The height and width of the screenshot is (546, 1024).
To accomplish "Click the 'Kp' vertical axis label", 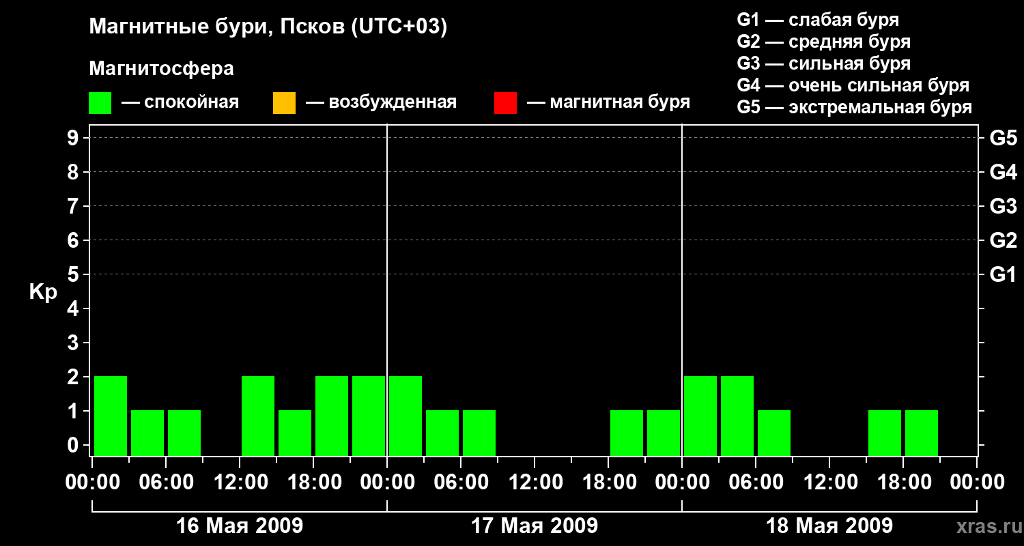I will (43, 292).
